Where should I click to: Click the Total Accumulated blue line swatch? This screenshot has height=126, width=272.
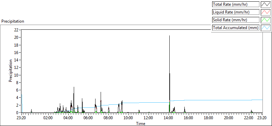pos(266,28)
